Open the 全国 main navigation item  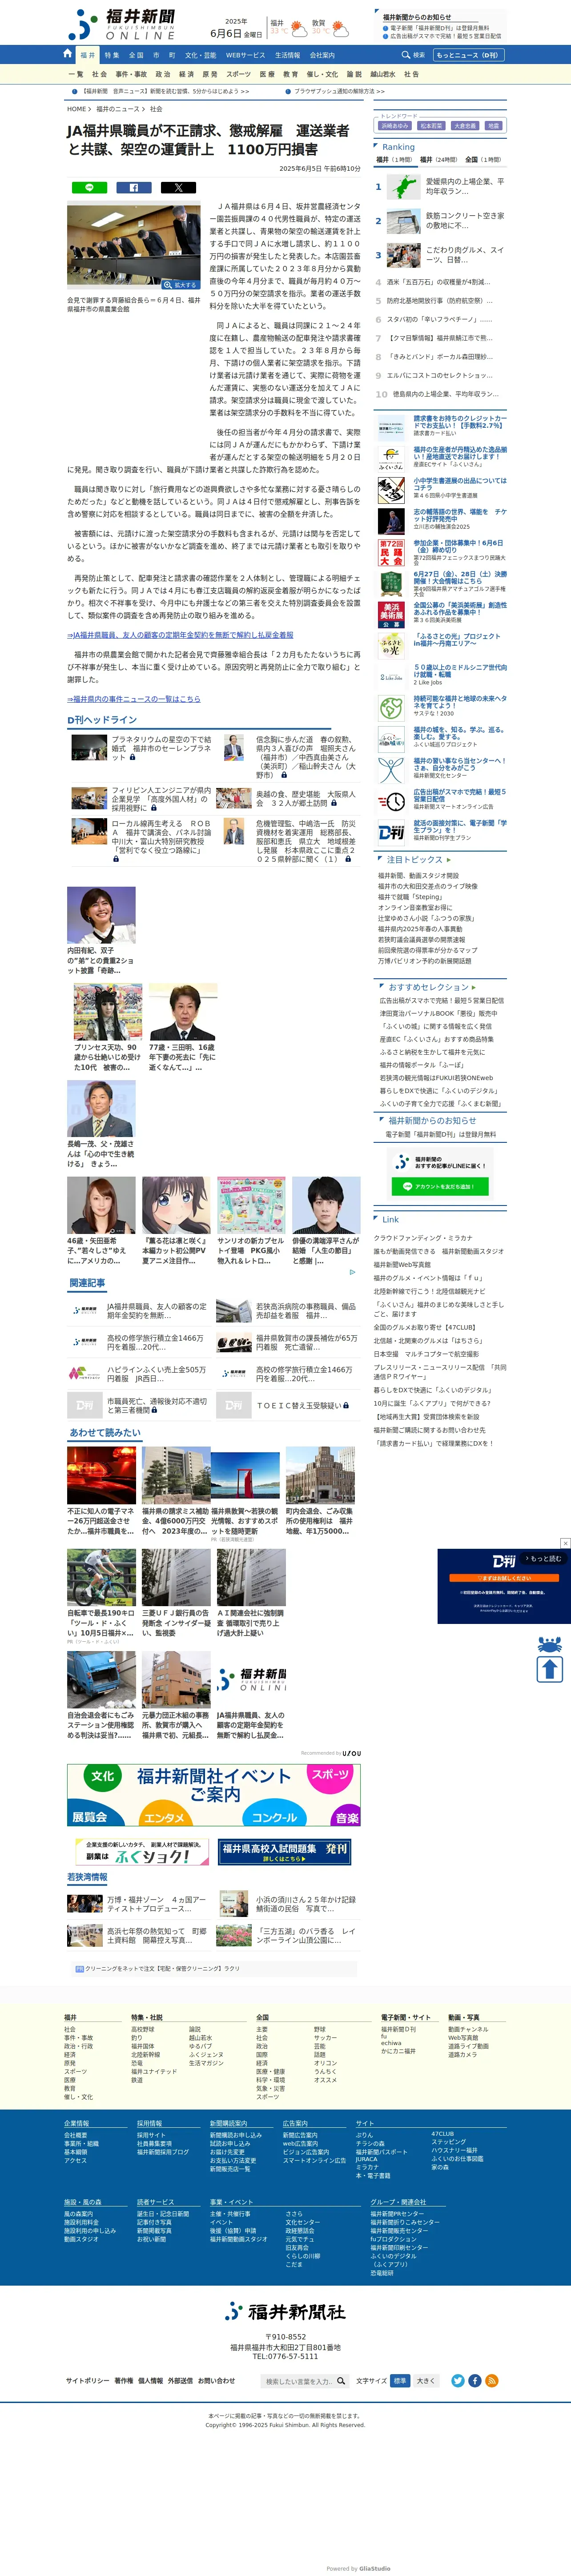click(136, 55)
